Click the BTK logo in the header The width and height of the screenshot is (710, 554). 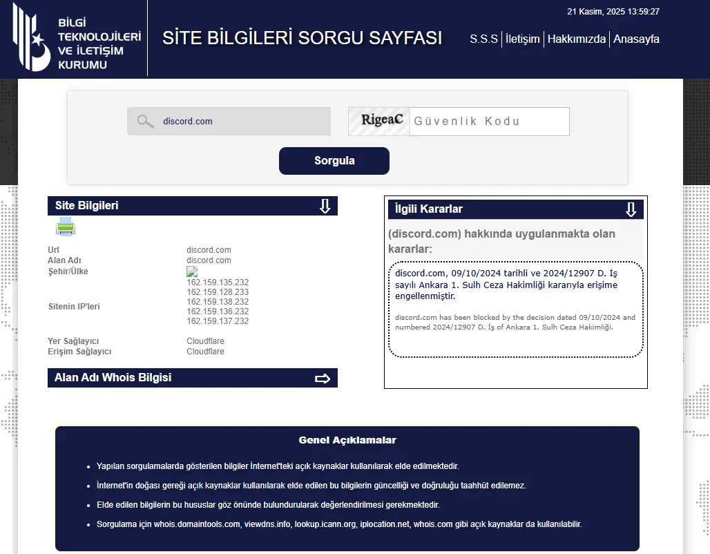pyautogui.click(x=30, y=38)
